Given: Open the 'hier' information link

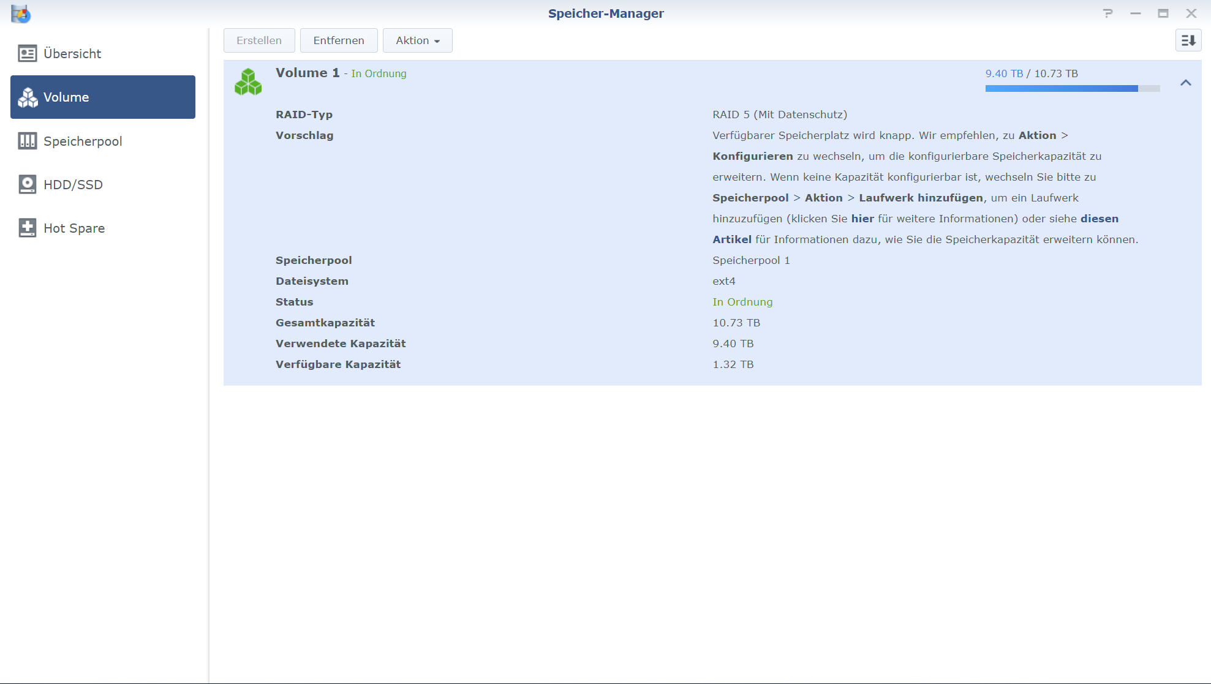Looking at the screenshot, I should (x=862, y=219).
